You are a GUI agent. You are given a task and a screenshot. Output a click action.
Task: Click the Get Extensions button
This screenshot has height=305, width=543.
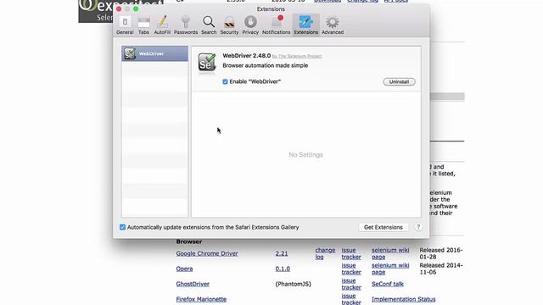(x=383, y=227)
